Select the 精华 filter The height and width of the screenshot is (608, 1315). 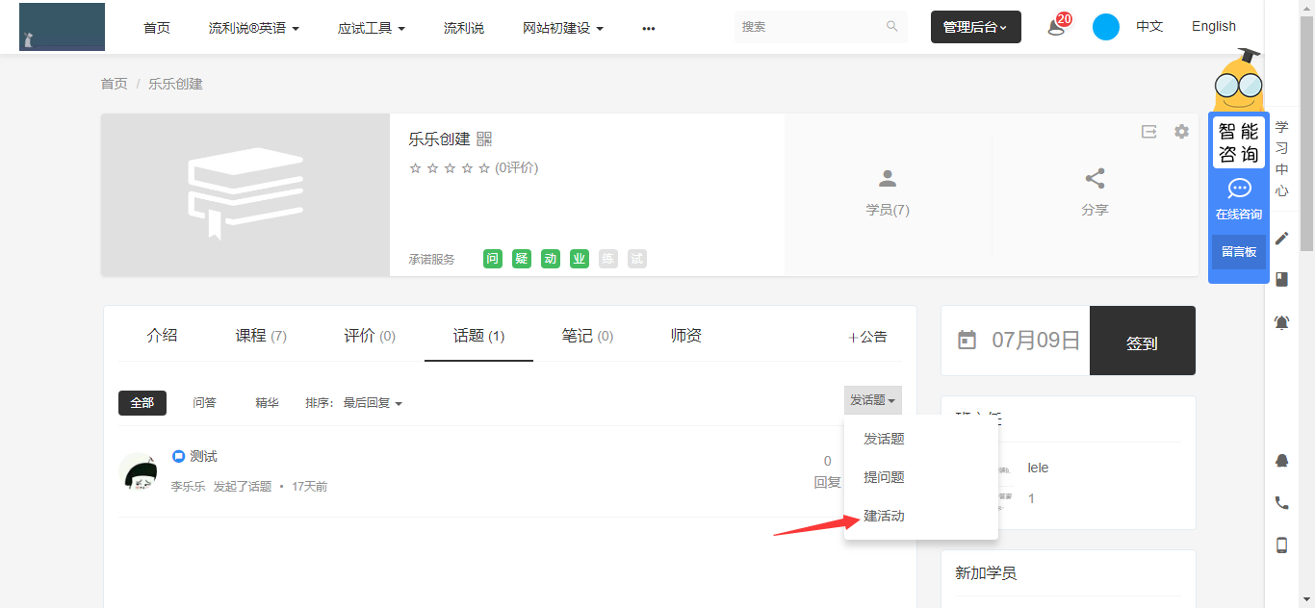(x=267, y=403)
